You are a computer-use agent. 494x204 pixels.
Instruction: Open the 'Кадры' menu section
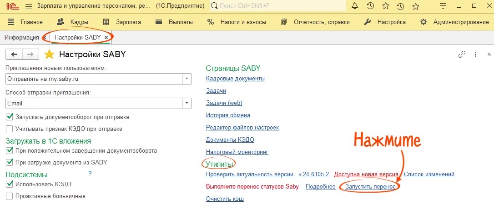tap(73, 22)
